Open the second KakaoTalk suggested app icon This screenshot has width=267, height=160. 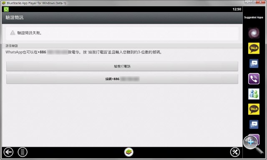click(x=254, y=109)
